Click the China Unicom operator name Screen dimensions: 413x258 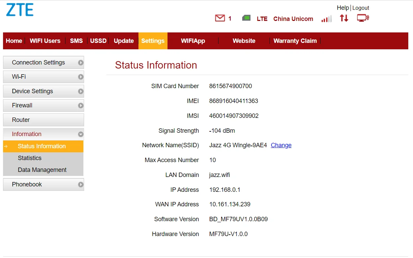(293, 19)
